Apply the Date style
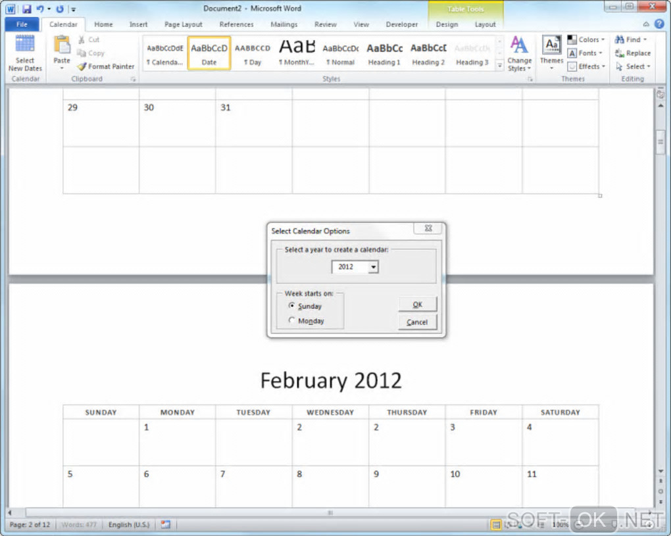 point(209,53)
